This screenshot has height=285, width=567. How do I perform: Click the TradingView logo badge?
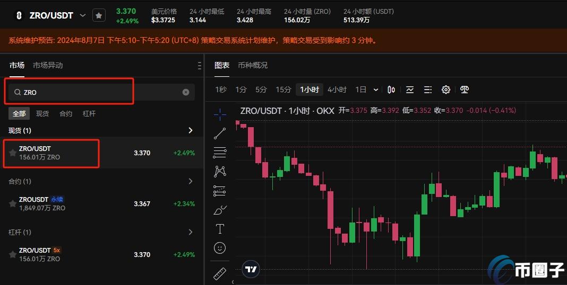pyautogui.click(x=251, y=269)
